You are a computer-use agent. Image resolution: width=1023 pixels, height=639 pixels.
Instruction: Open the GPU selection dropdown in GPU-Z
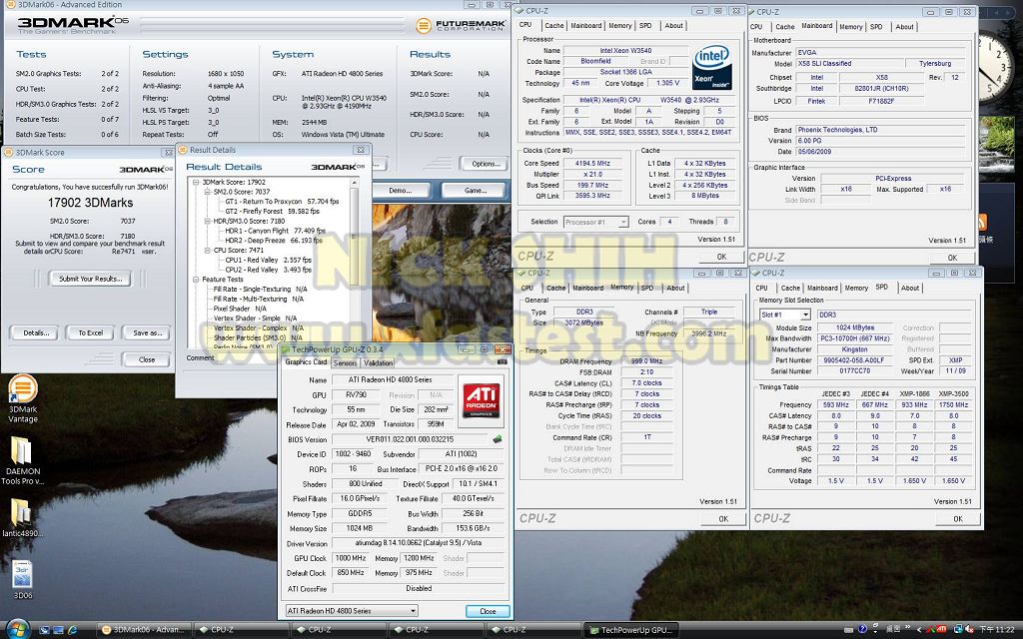pos(352,611)
